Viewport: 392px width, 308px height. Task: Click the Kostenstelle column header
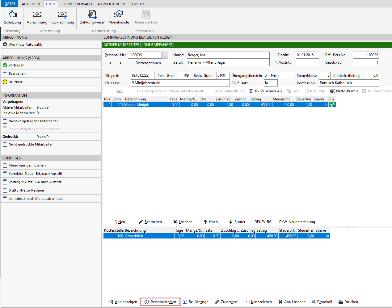[114, 230]
